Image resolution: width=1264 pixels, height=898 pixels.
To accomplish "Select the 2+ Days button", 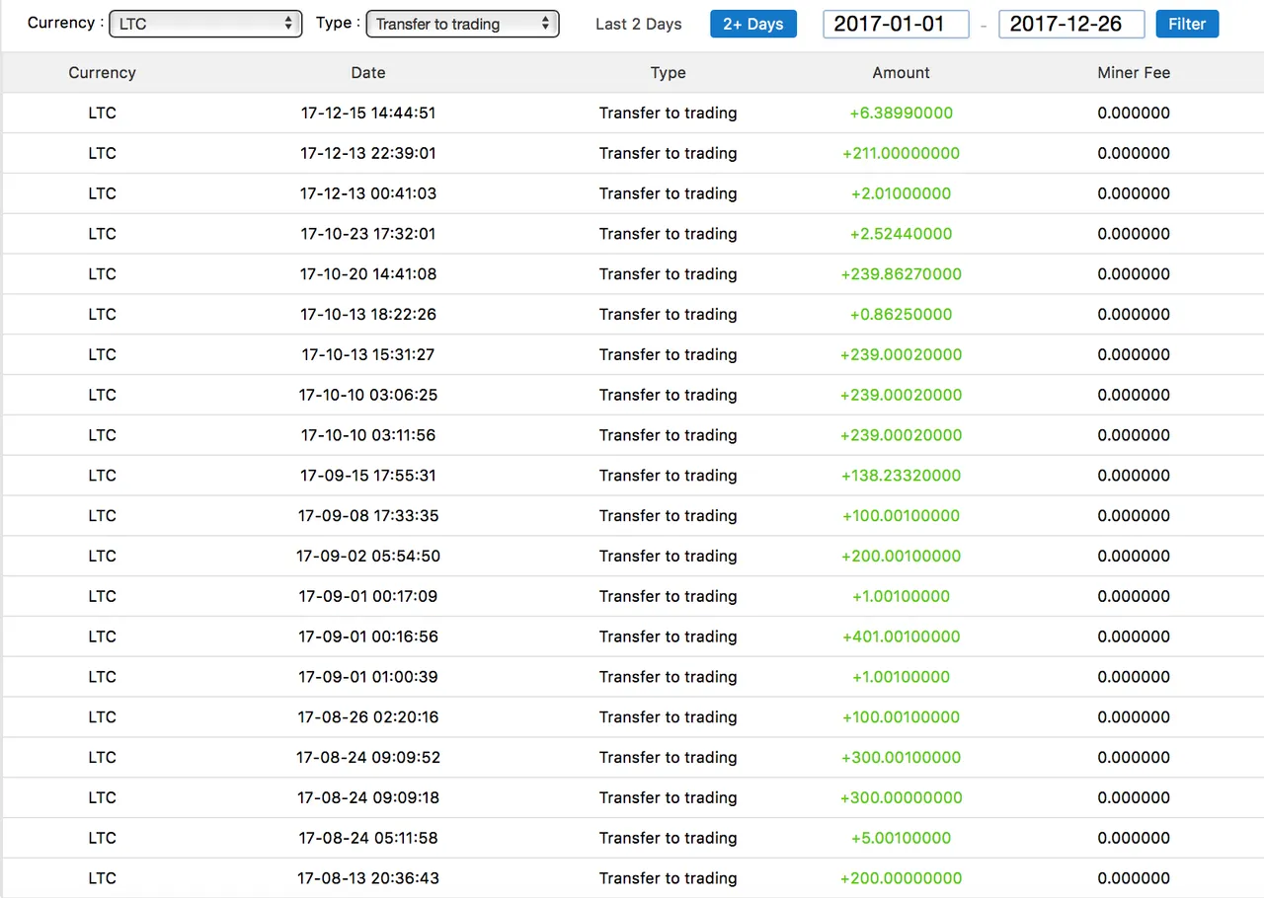I will click(x=753, y=24).
